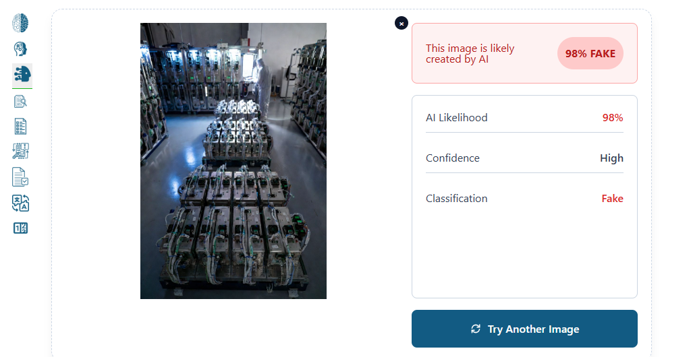Click the red 98% AI Likelihood value

[613, 118]
